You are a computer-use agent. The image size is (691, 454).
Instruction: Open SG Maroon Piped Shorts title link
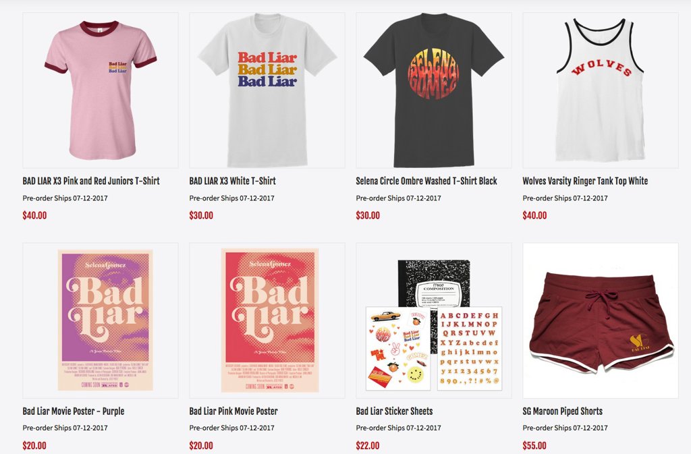pyautogui.click(x=562, y=412)
